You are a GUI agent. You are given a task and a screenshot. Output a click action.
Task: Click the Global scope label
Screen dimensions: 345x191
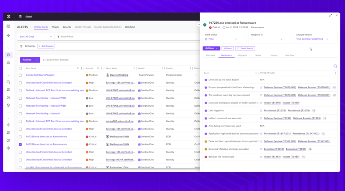(29, 16)
